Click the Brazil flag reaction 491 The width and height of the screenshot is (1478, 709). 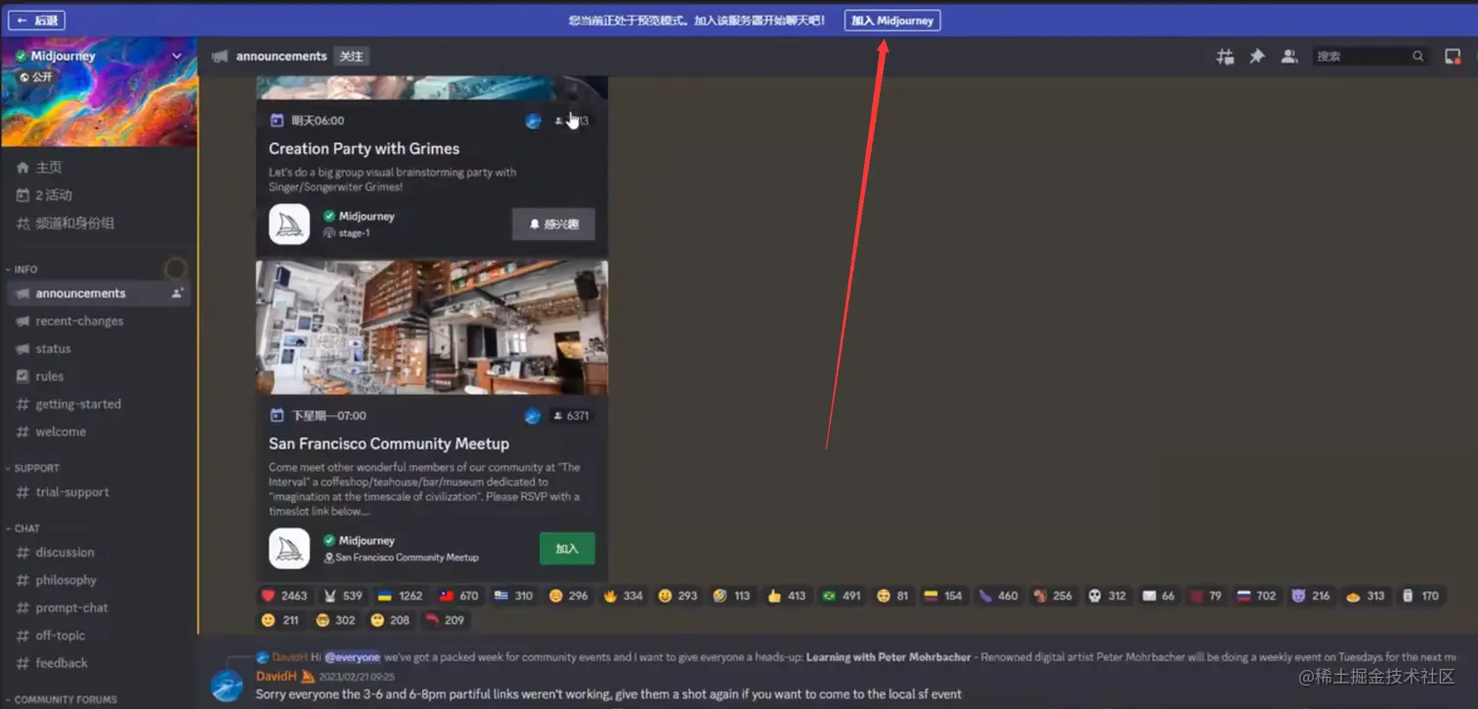pyautogui.click(x=841, y=596)
